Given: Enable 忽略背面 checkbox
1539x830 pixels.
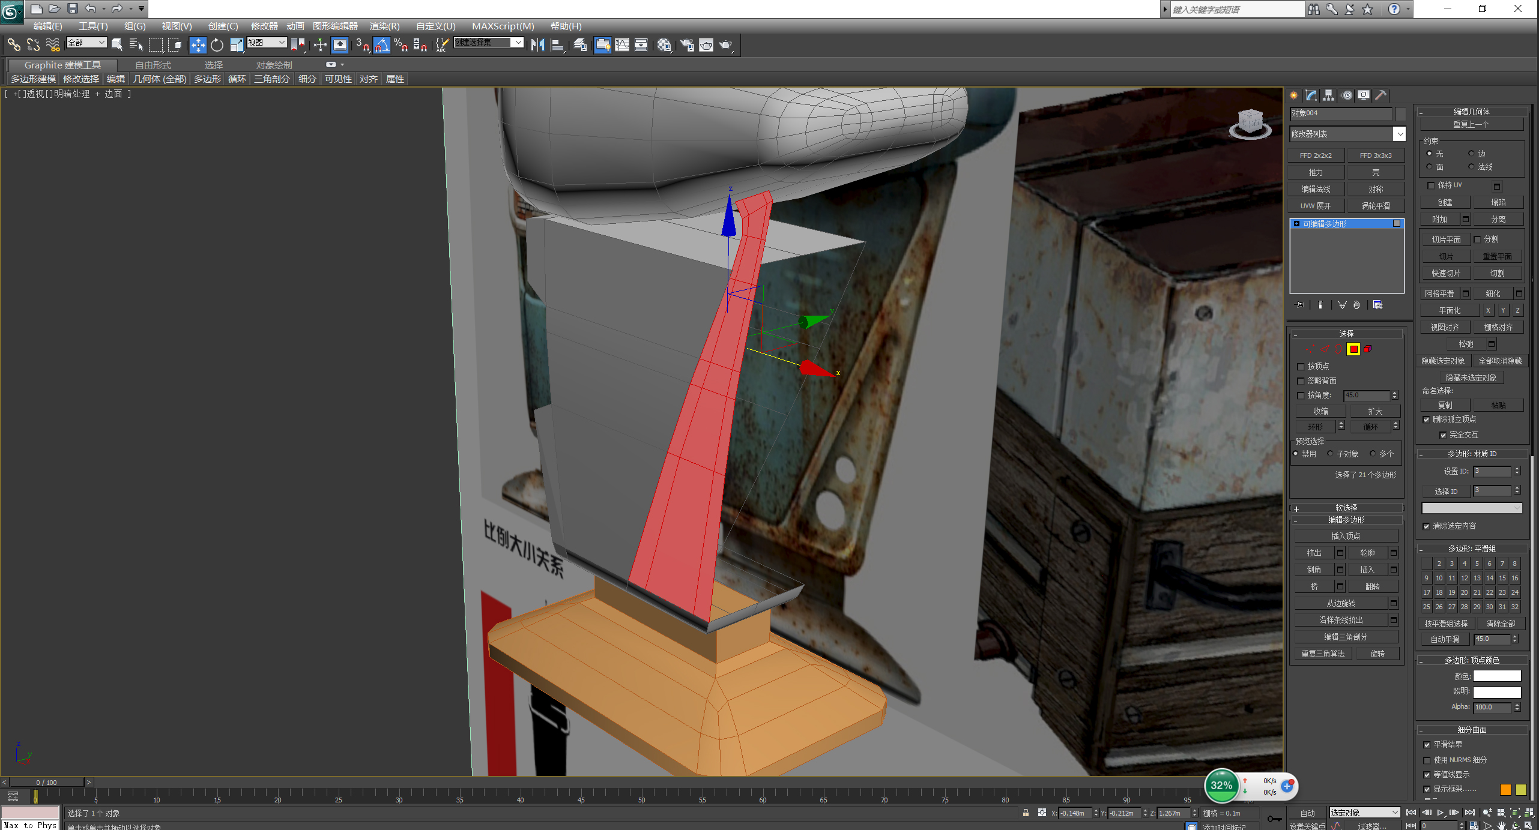Looking at the screenshot, I should coord(1301,381).
